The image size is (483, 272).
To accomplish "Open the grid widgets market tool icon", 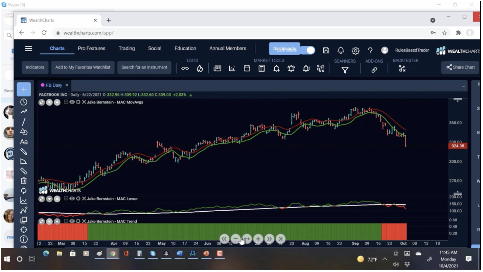I will [321, 69].
